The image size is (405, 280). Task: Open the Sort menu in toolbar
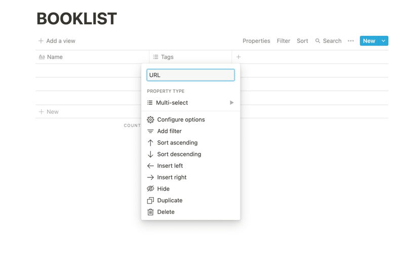tap(302, 41)
